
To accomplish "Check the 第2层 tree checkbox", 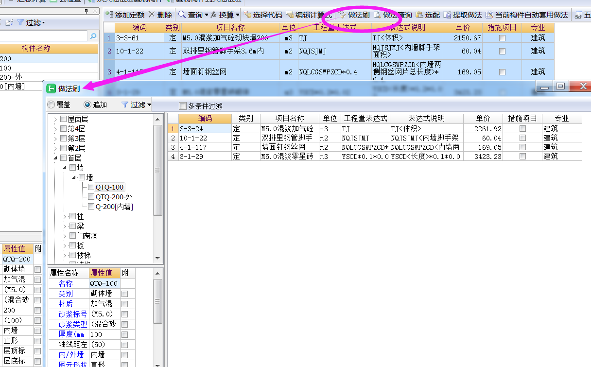I will click(x=63, y=148).
